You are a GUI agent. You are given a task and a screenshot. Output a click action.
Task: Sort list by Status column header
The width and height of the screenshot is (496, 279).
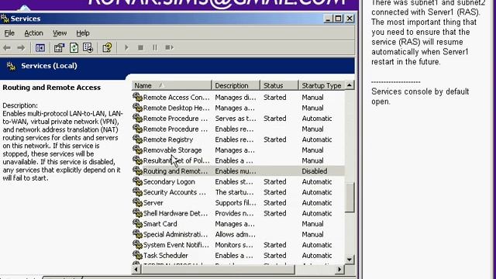coord(279,85)
